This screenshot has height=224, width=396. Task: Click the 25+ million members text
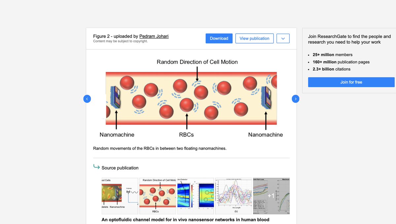(333, 55)
